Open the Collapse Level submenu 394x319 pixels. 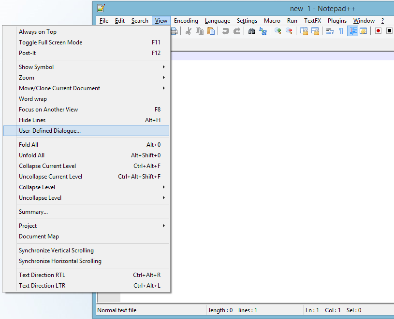click(x=35, y=187)
